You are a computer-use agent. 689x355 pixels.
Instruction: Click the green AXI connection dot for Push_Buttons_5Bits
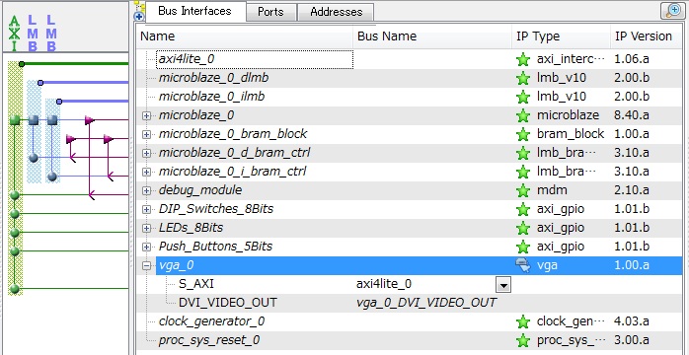click(15, 251)
